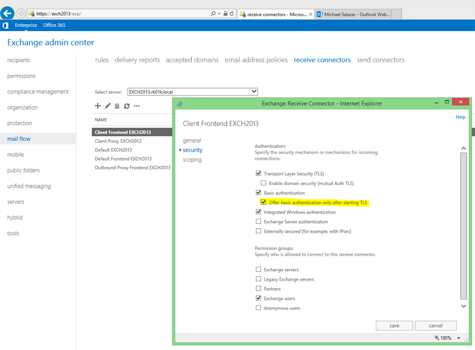The height and width of the screenshot is (350, 475).
Task: Close the receive connectors browser tab
Action: [x=310, y=14]
